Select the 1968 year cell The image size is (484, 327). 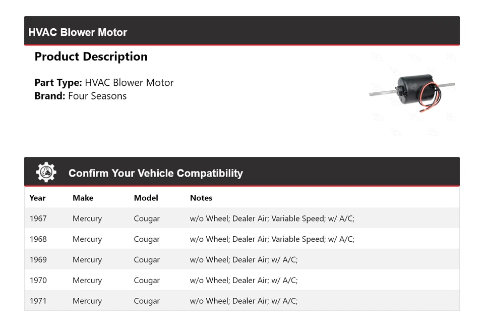tap(38, 239)
